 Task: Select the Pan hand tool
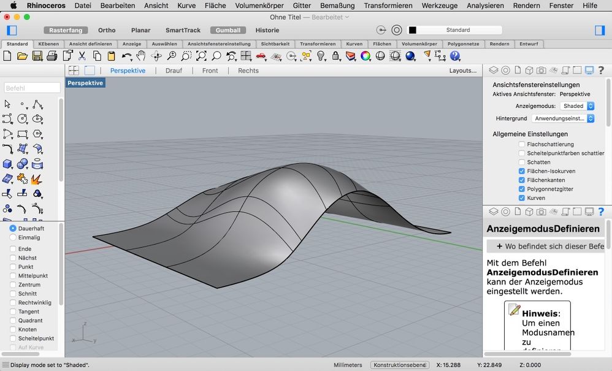(x=141, y=56)
